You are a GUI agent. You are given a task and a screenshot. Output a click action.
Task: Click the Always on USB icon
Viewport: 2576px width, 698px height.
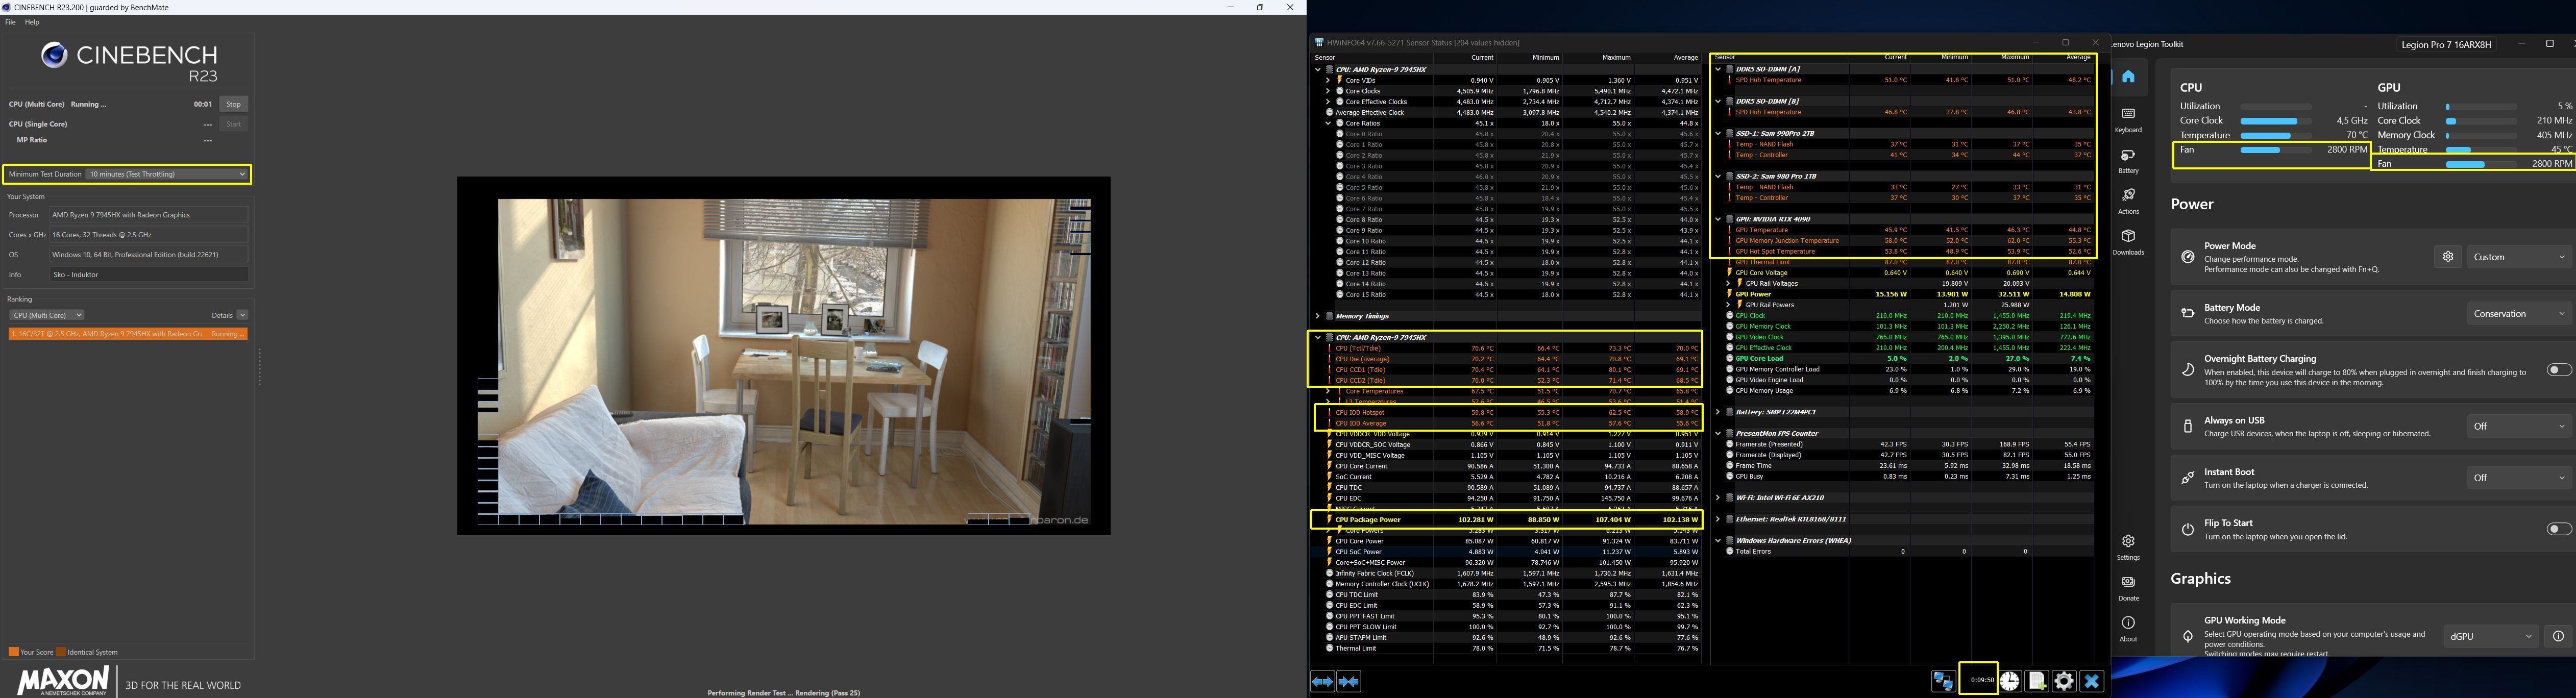pyautogui.click(x=2188, y=426)
